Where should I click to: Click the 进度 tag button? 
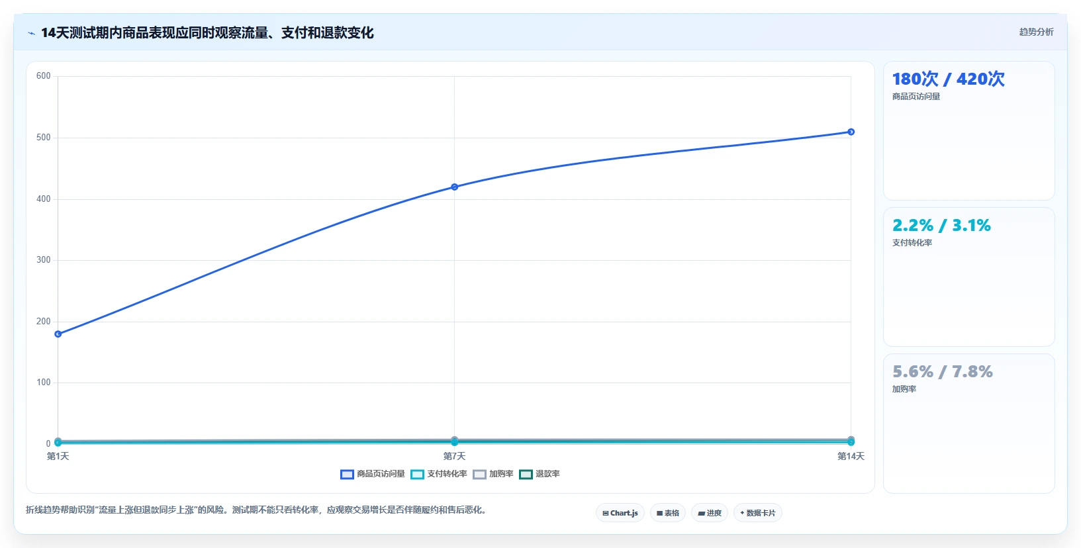click(710, 513)
